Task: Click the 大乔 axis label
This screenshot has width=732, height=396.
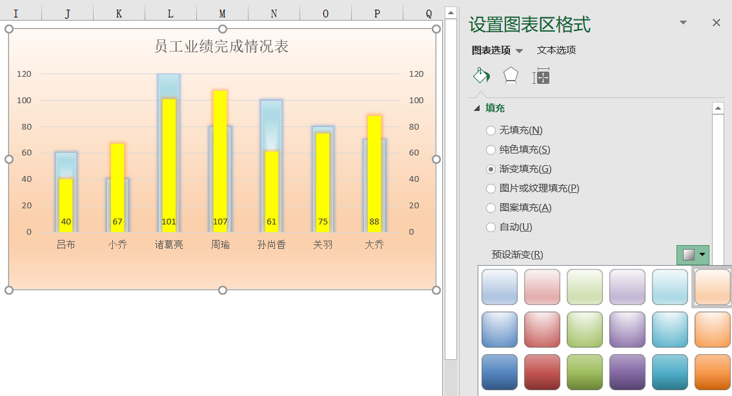Action: [x=374, y=244]
